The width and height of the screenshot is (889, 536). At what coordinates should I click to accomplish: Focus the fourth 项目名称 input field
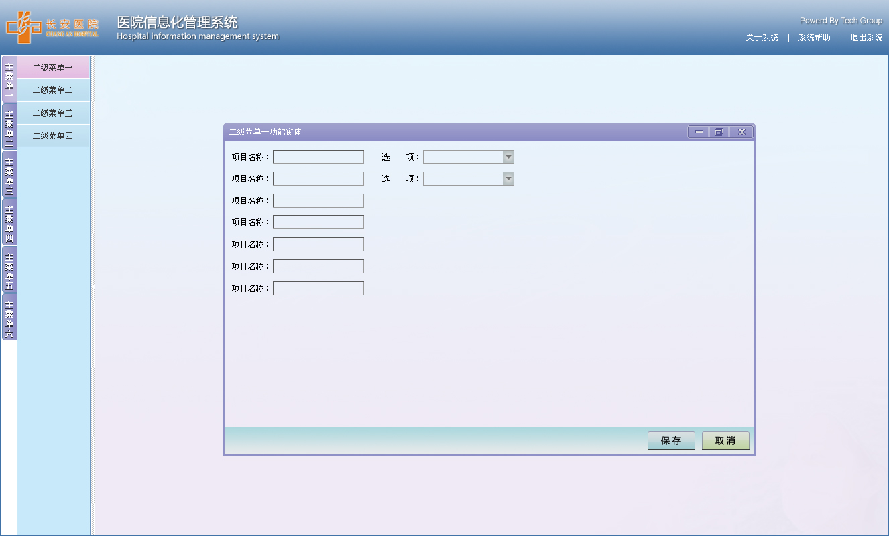click(x=318, y=222)
